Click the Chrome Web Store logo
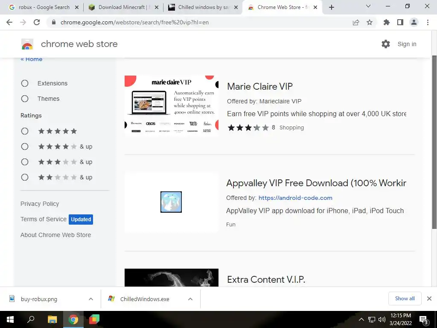 [x=27, y=44]
